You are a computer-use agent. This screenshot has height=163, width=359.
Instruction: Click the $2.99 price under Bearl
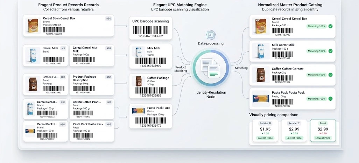coord(323,129)
